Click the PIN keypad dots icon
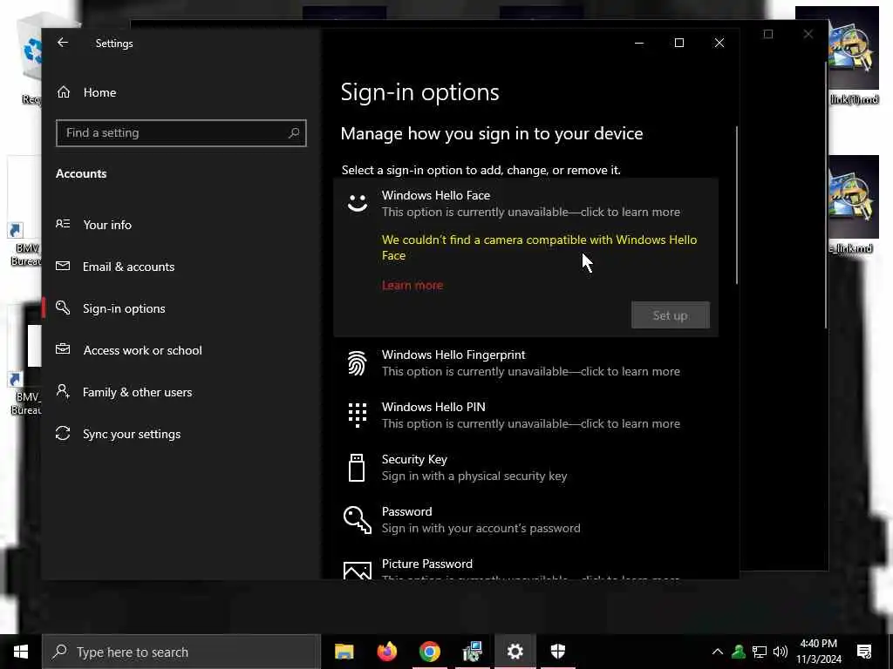The width and height of the screenshot is (893, 669). click(357, 416)
